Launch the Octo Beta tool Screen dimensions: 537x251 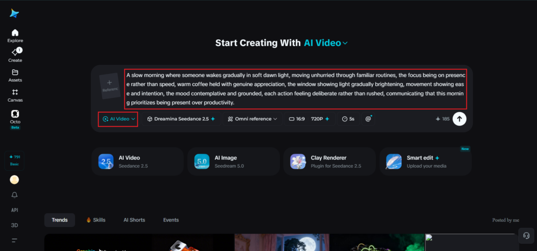[x=15, y=119]
